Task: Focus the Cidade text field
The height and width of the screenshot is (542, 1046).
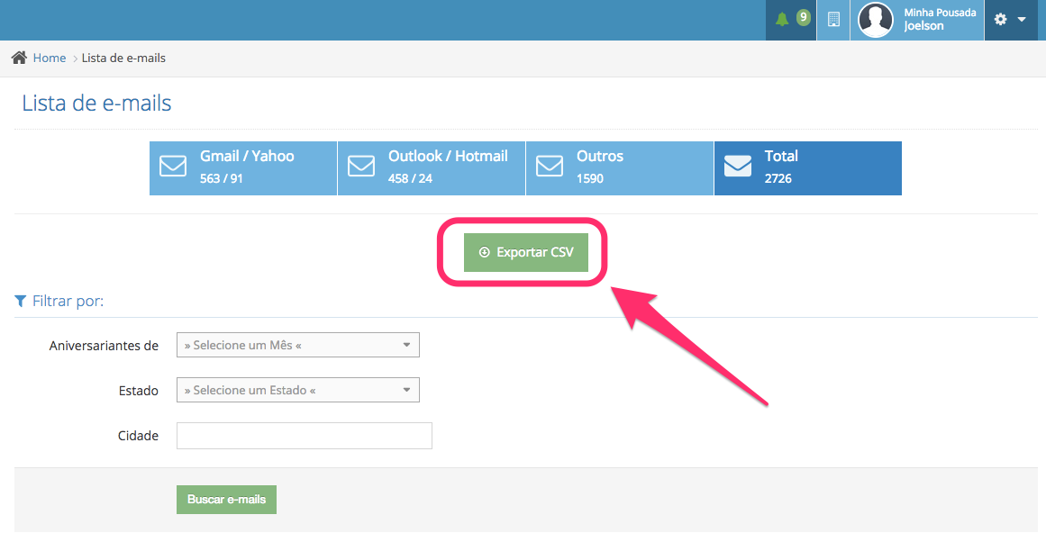Action: (x=305, y=436)
